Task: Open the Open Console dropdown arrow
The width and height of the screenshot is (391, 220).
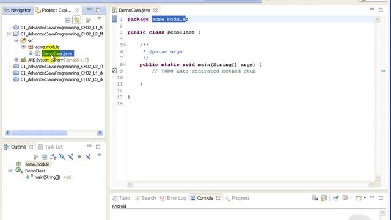Action: coord(365,198)
